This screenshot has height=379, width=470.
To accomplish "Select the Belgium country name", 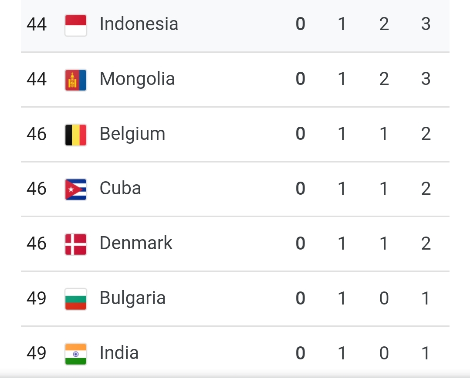I will point(132,134).
